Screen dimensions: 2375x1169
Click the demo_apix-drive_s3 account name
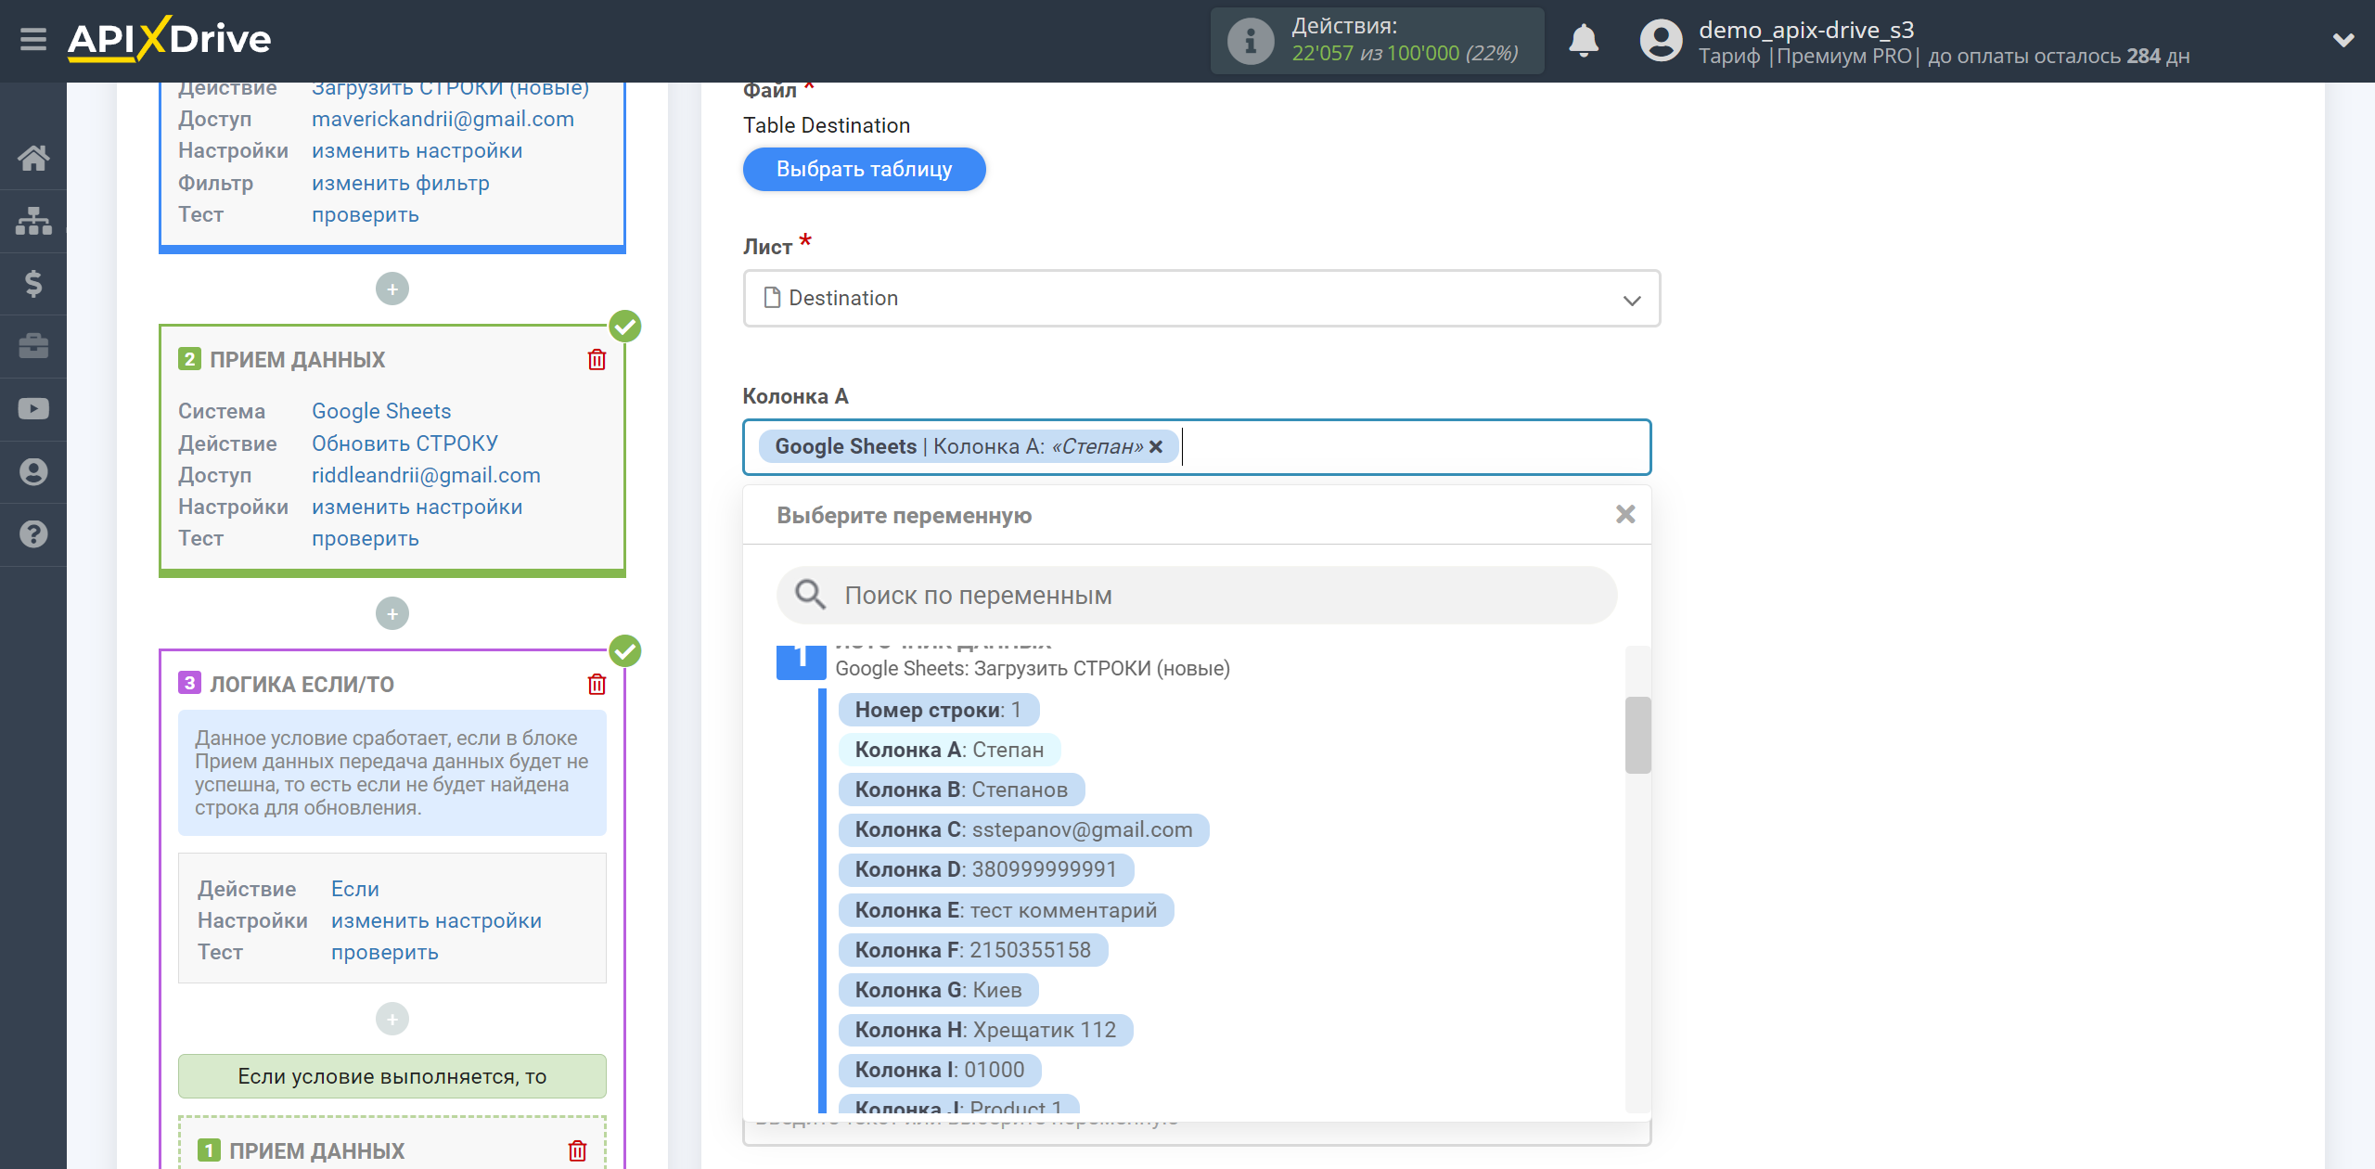[1805, 30]
